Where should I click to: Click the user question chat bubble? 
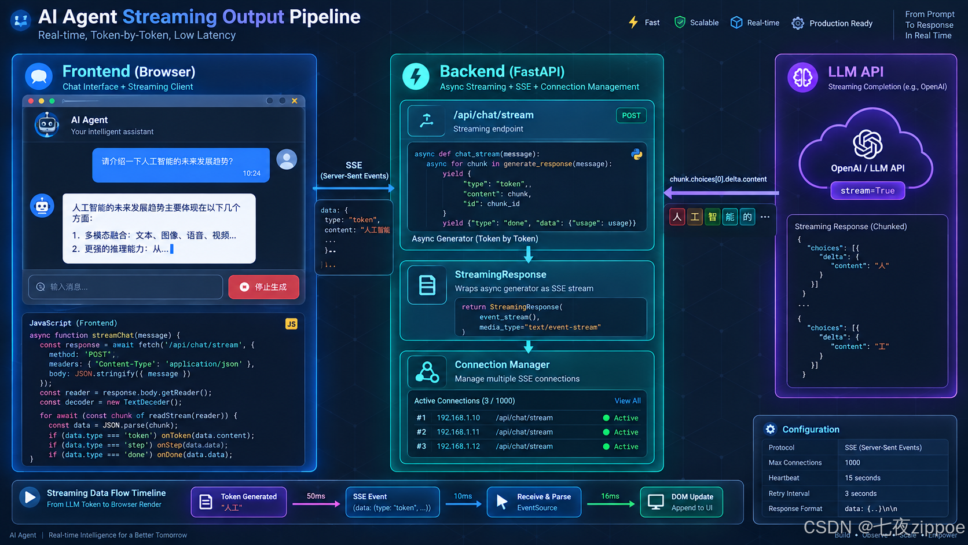coord(181,165)
